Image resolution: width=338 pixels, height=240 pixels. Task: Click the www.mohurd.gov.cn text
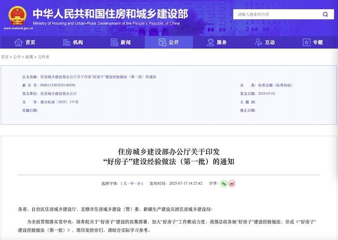coord(18,28)
